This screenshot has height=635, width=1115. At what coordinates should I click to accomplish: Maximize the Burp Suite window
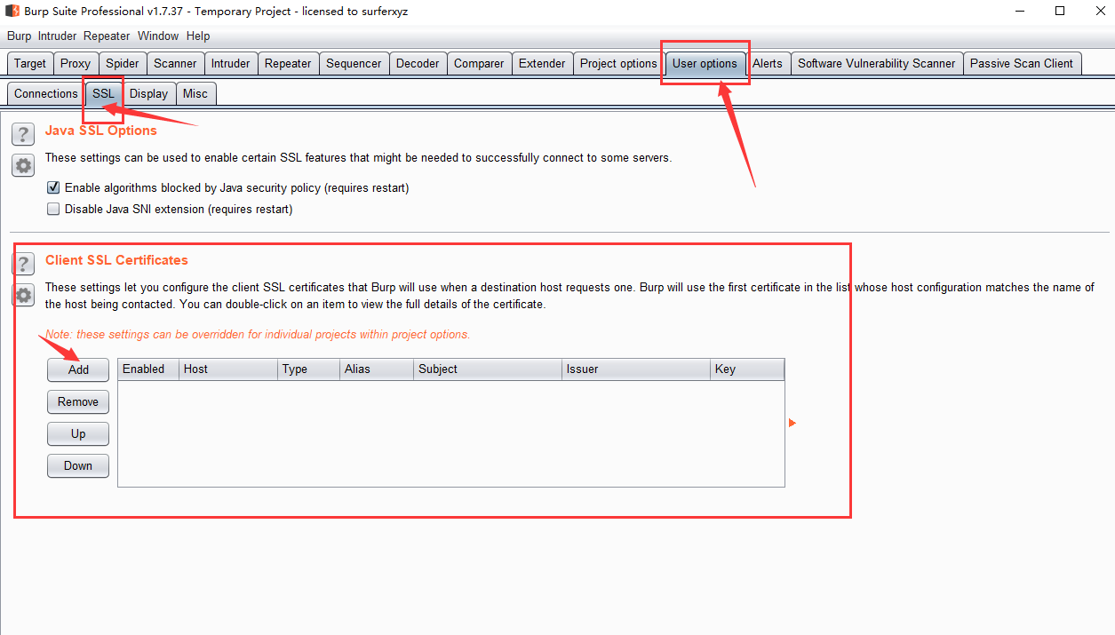click(1060, 12)
